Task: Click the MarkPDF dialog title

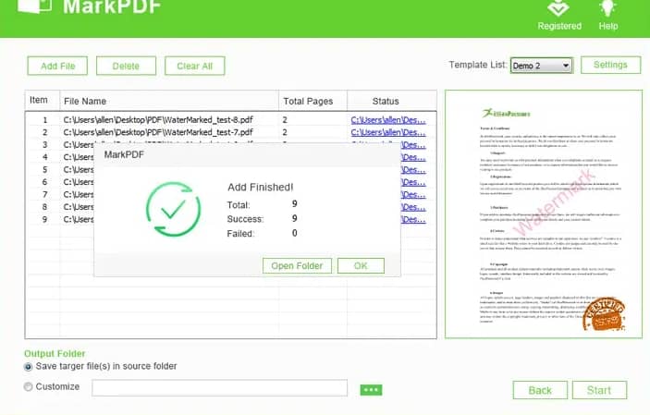Action: point(124,154)
